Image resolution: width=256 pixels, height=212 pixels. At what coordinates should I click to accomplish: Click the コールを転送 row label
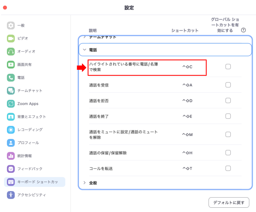101,169
